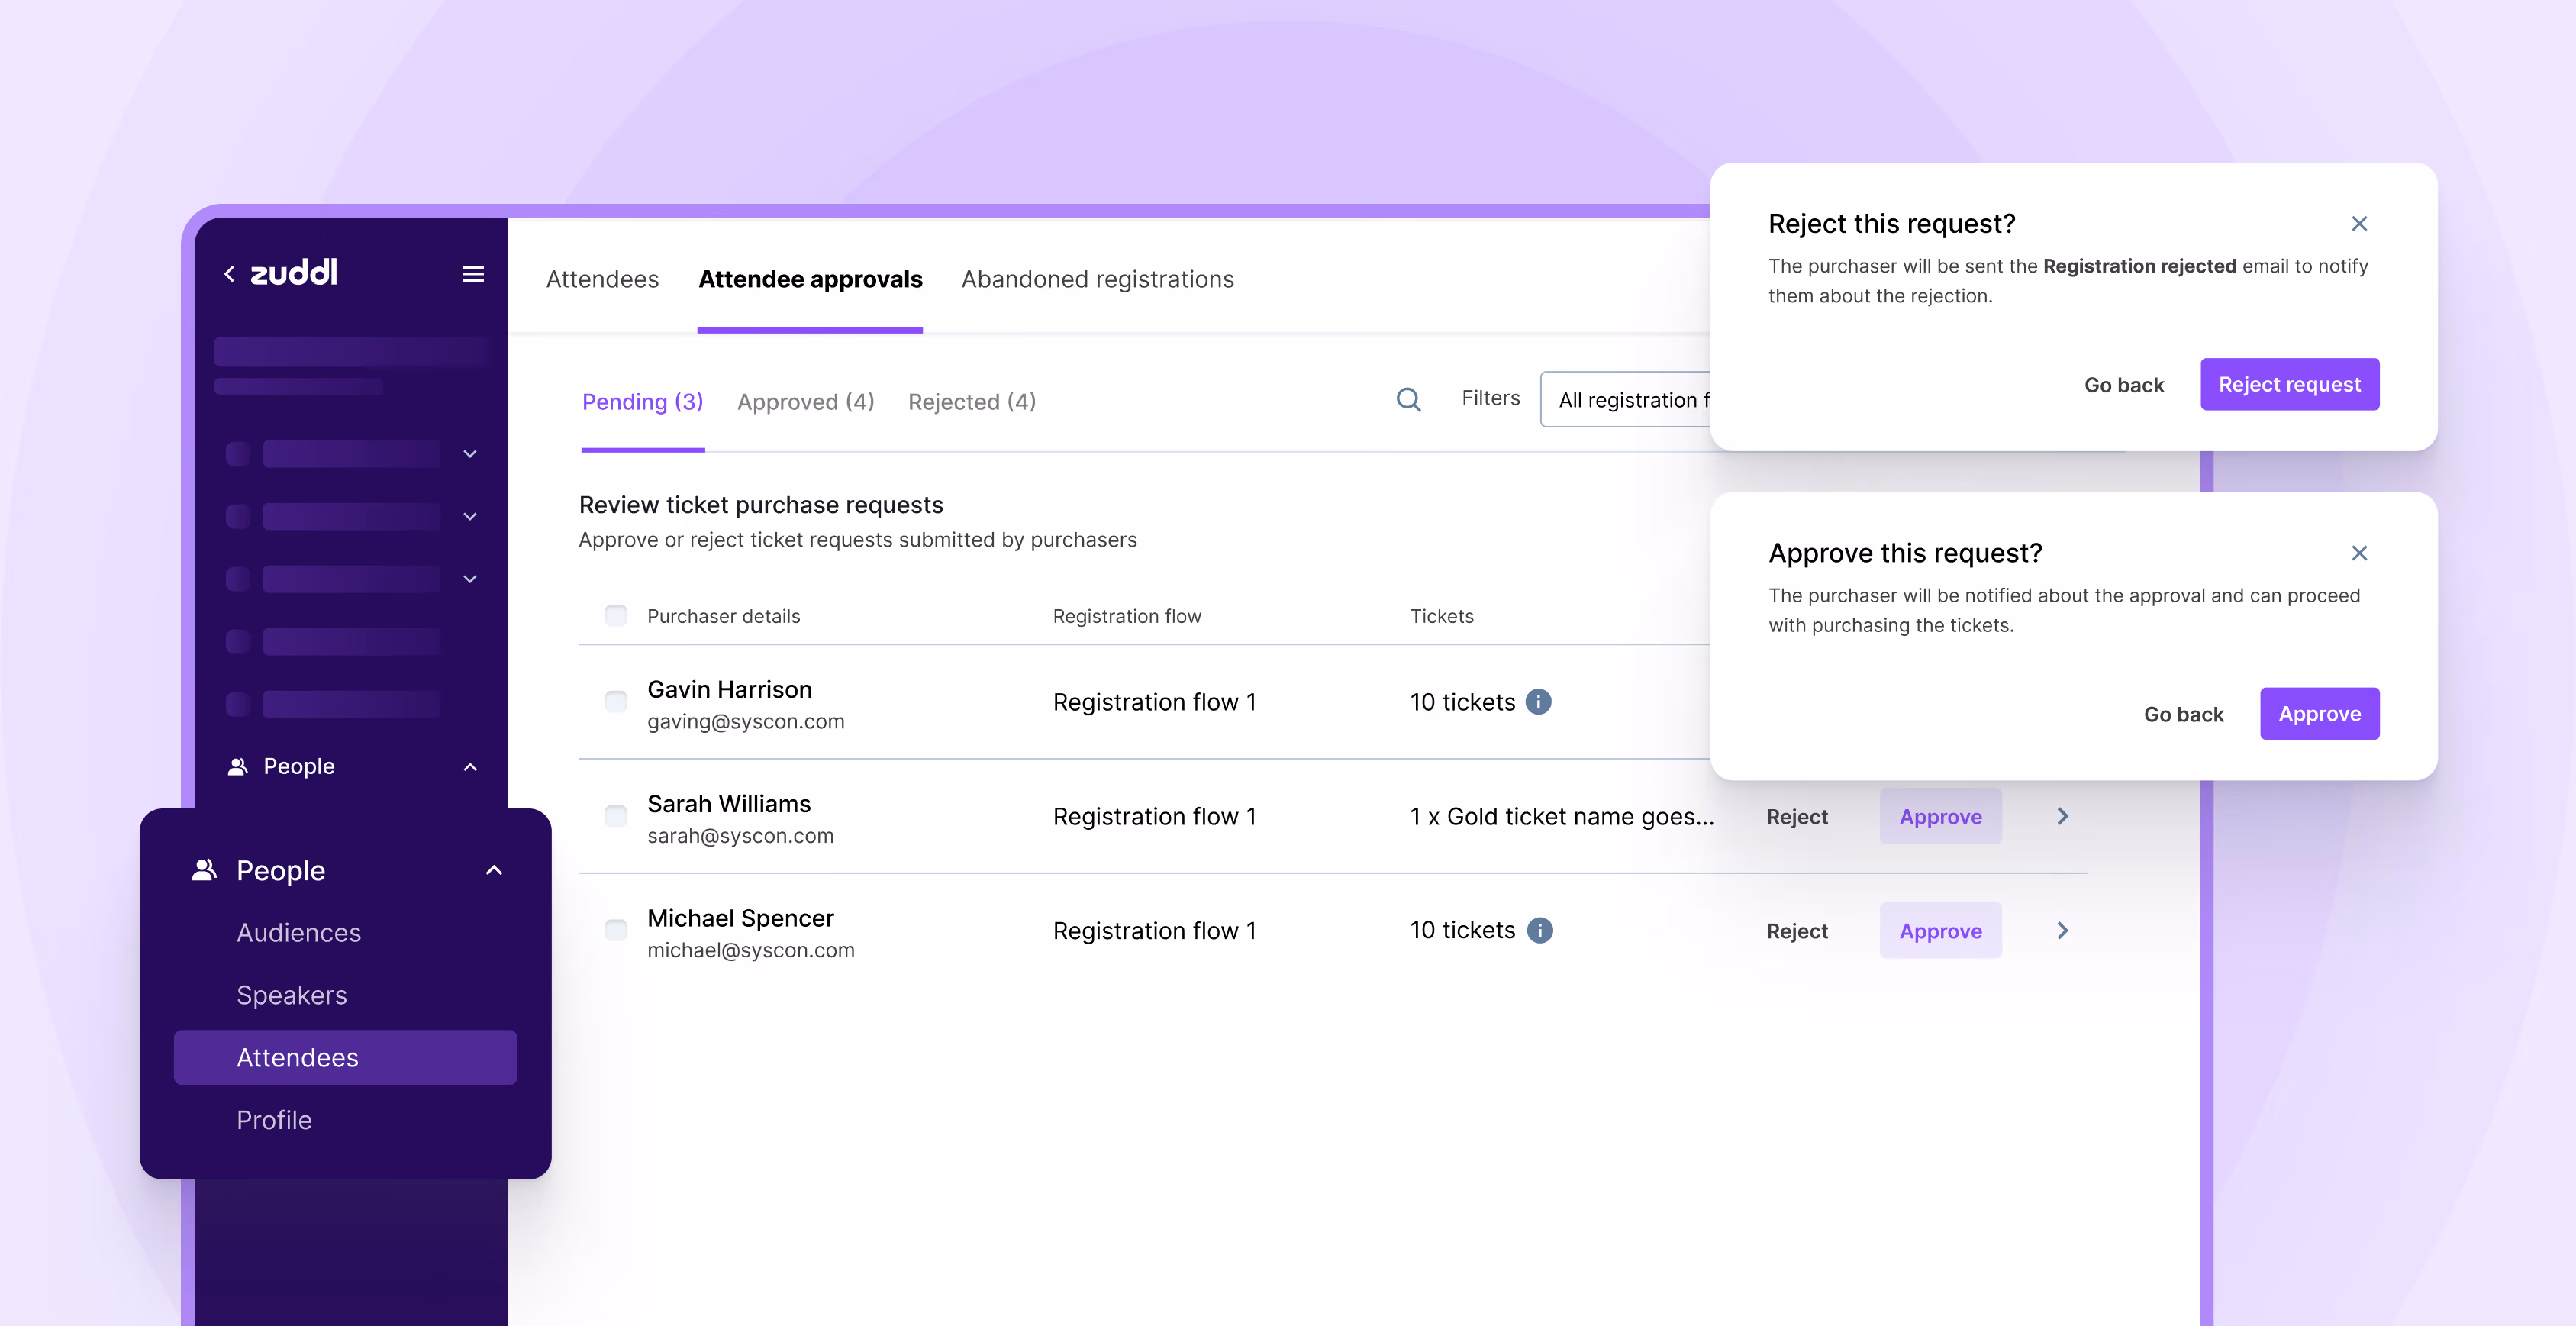Reject Sarah Williams' request
2576x1326 pixels.
pyautogui.click(x=1796, y=817)
